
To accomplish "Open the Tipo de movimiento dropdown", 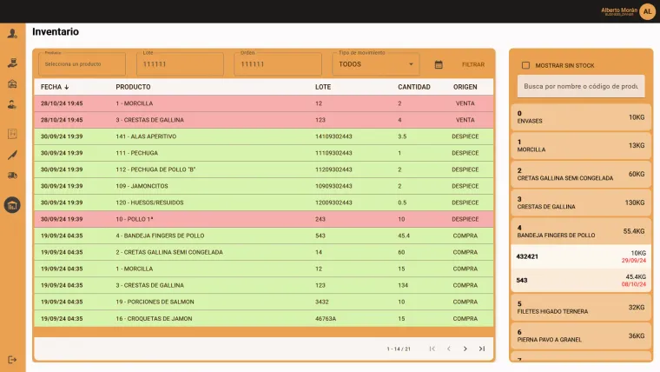I will (375, 64).
